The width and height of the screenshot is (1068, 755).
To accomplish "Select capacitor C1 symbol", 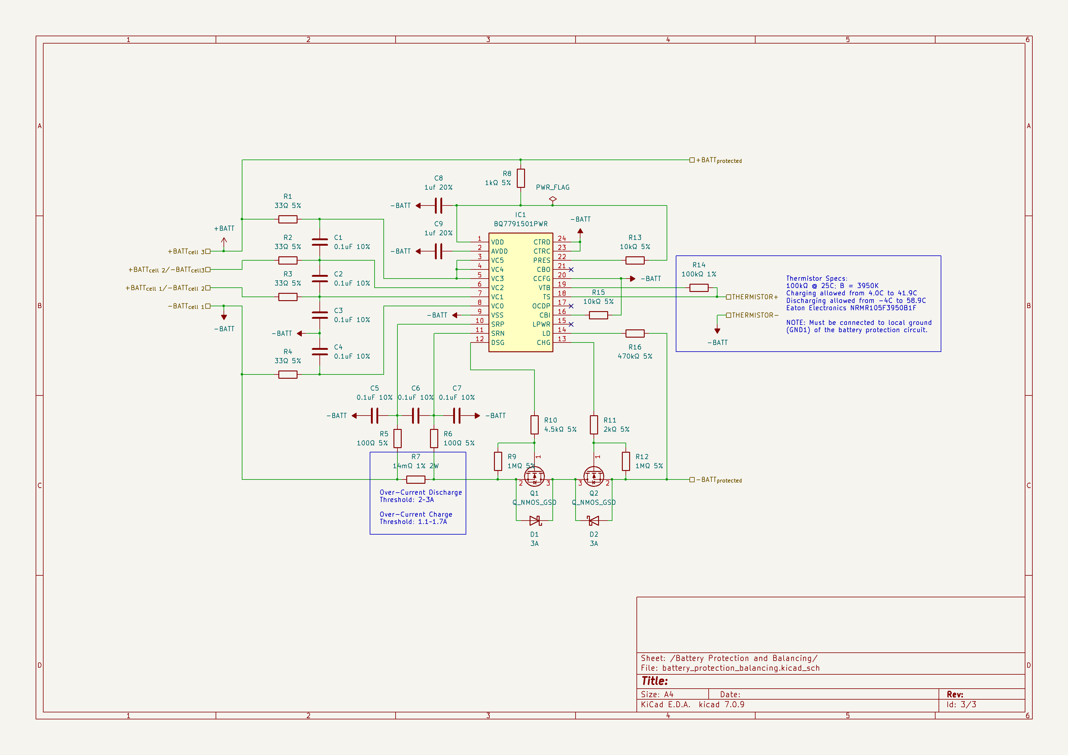I will pos(319,242).
